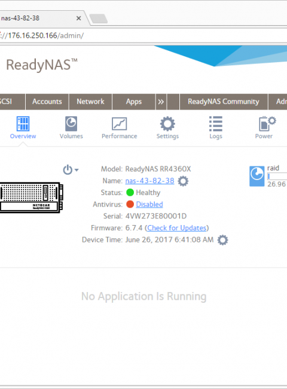This screenshot has height=389, width=287.
Task: Close the nas-43-82-38 browser tab
Action: (78, 19)
